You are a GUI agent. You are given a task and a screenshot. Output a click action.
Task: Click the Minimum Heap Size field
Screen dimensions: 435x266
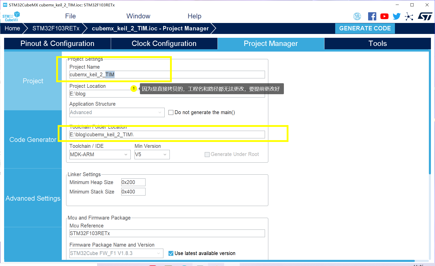tap(133, 182)
